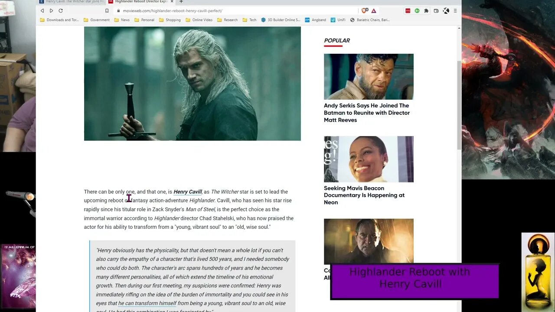Image resolution: width=555 pixels, height=312 pixels.
Task: Click the 'Man of Steel' italic text
Action: tap(200, 210)
